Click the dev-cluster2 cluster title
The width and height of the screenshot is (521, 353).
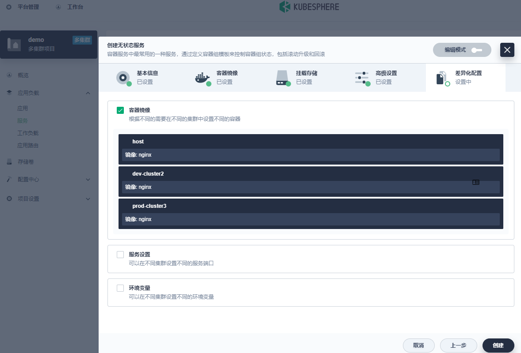[148, 174]
